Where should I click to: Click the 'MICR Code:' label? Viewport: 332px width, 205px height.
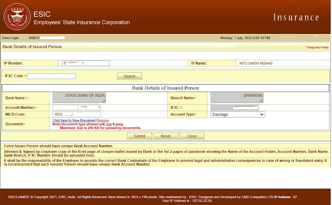(x=16, y=114)
